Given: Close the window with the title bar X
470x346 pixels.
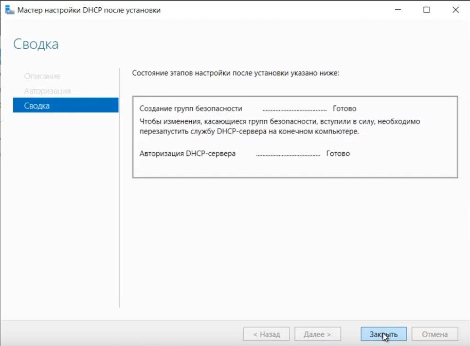Looking at the screenshot, I should (455, 10).
